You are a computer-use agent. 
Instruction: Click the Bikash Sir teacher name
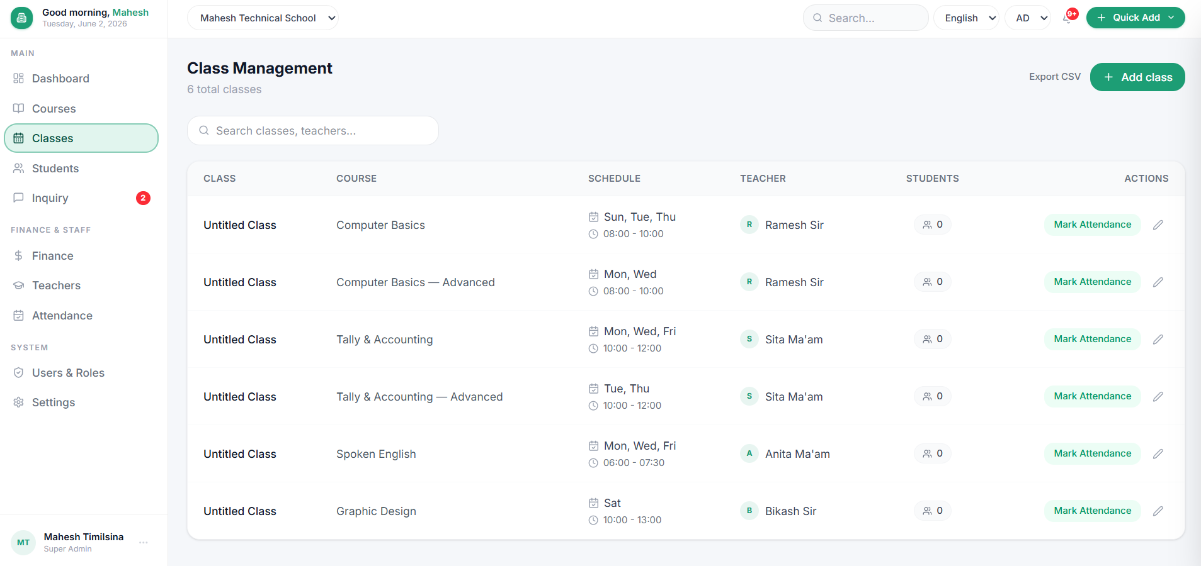(790, 511)
